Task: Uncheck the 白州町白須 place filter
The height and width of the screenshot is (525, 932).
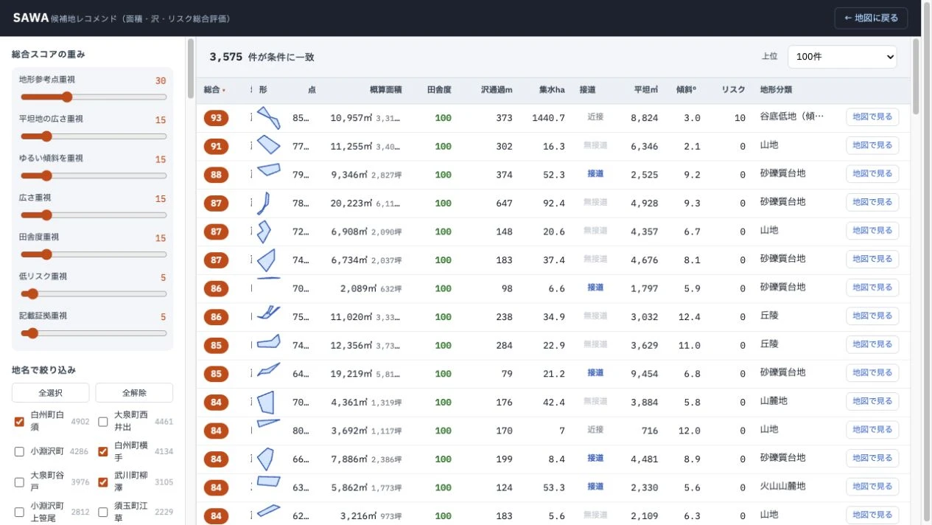Action: [x=19, y=422]
